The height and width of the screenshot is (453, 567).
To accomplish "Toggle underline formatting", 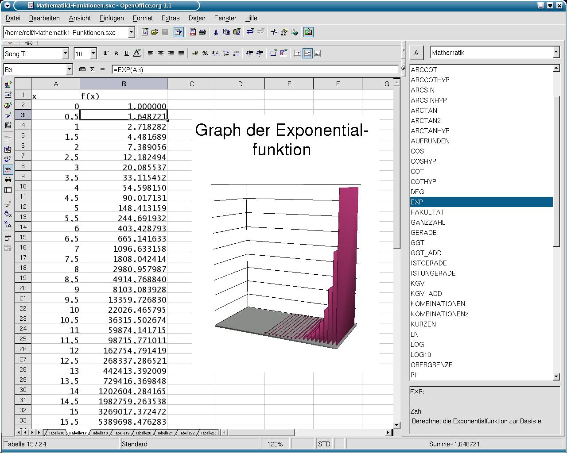I will [x=126, y=54].
